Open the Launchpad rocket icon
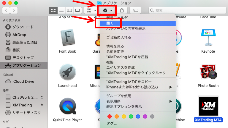Image resolution: width=228 pixels, height=128 pixels. 67,72
